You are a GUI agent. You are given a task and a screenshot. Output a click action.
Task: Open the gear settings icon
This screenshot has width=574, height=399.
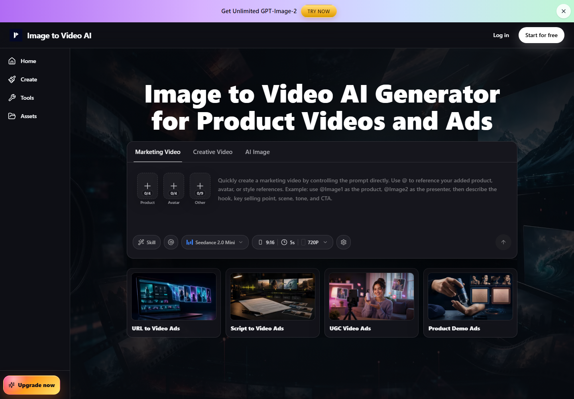coord(344,242)
